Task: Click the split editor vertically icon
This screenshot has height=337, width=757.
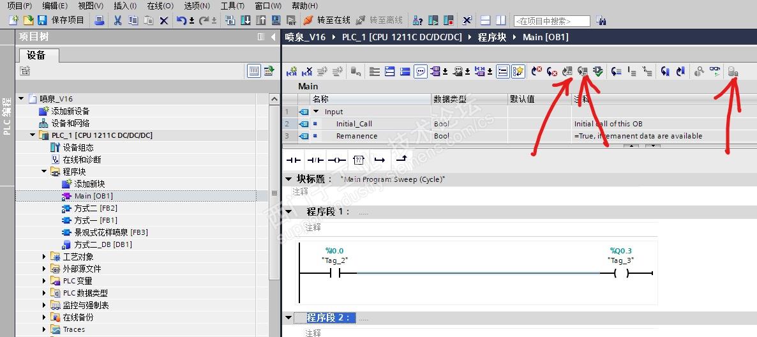Action: 500,20
